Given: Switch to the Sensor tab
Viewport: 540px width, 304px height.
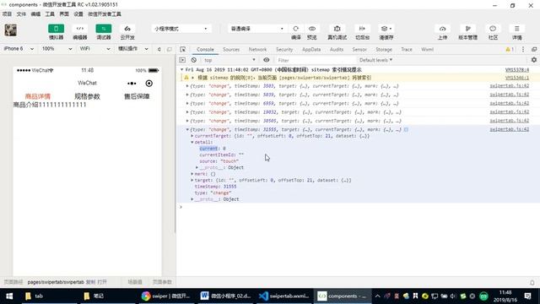Looking at the screenshot, I should pyautogui.click(x=359, y=50).
